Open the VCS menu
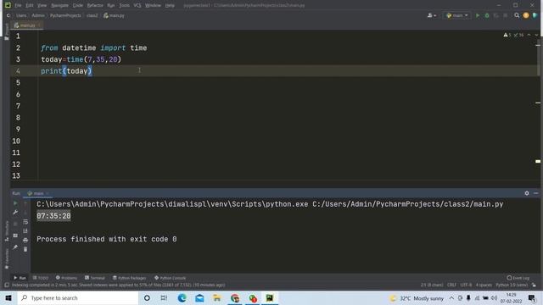 [x=137, y=5]
